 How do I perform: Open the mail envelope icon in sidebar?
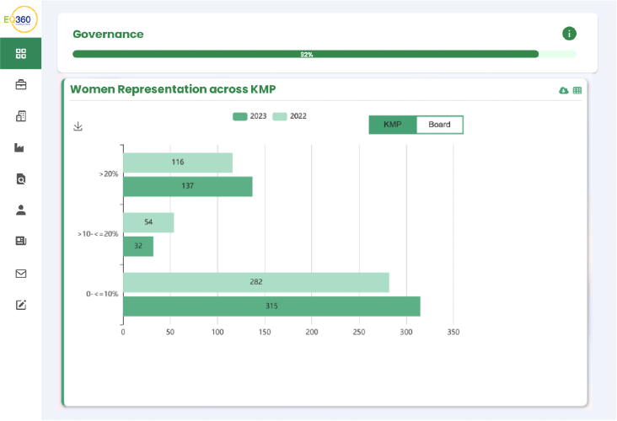tap(21, 274)
